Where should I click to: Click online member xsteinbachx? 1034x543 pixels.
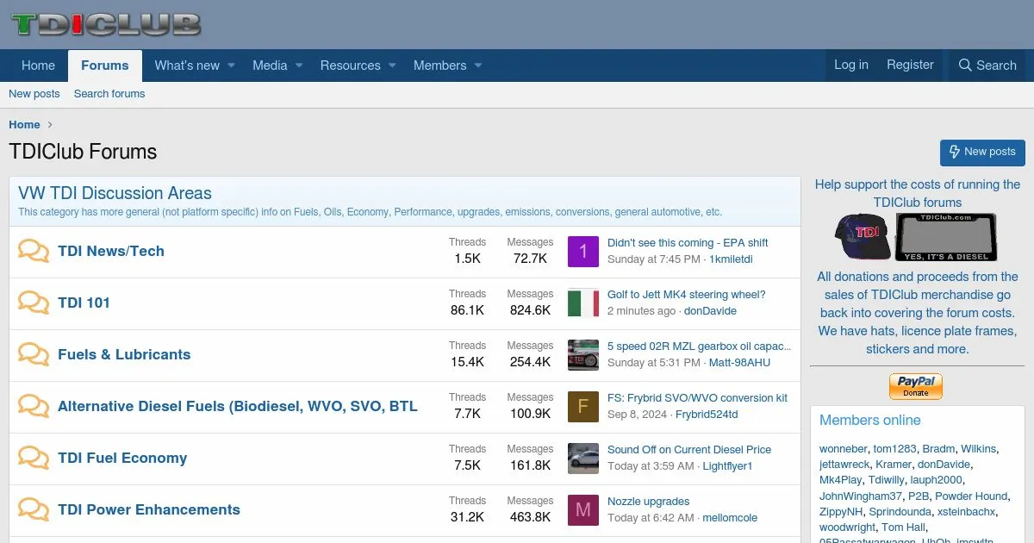966,511
